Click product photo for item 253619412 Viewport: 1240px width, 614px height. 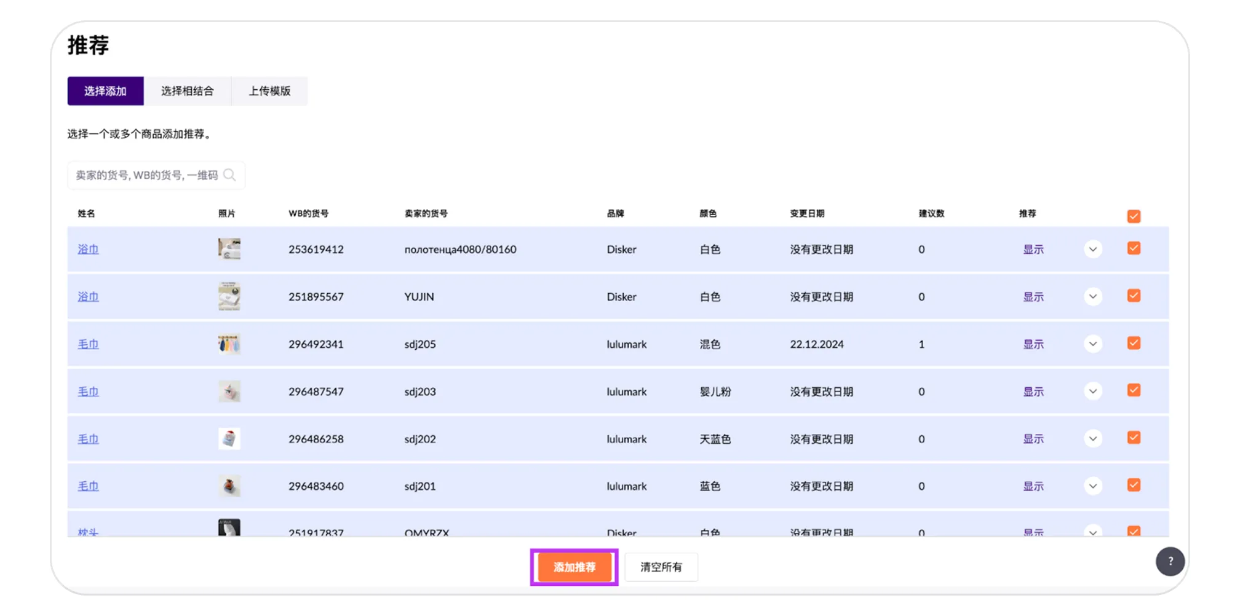pos(229,249)
